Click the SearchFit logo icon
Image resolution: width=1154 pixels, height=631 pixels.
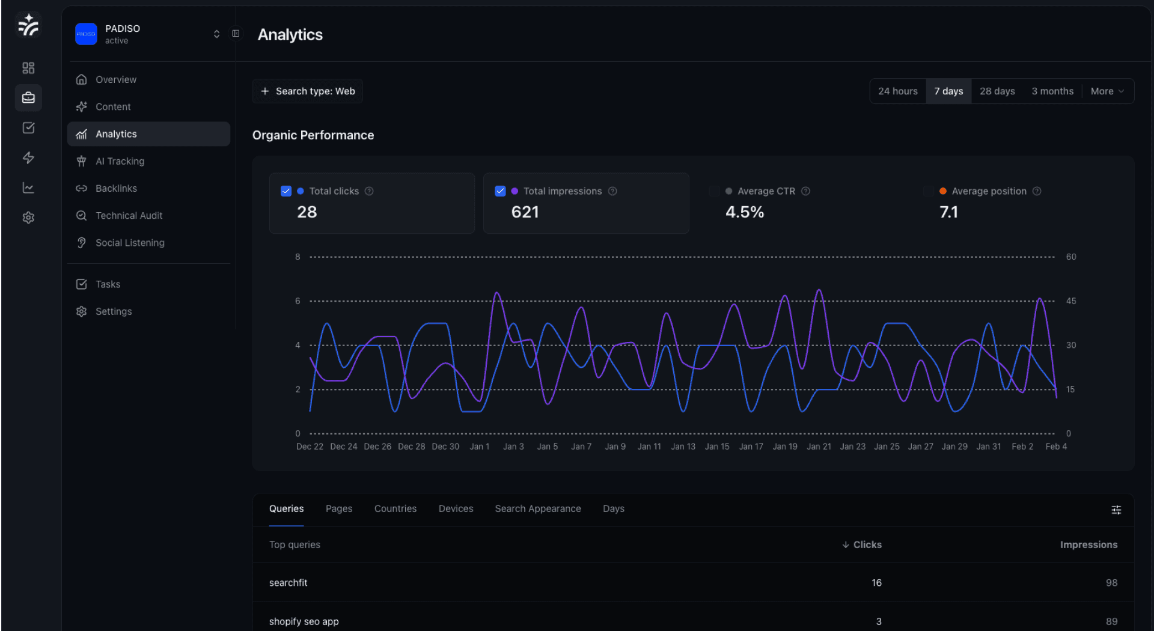click(28, 26)
